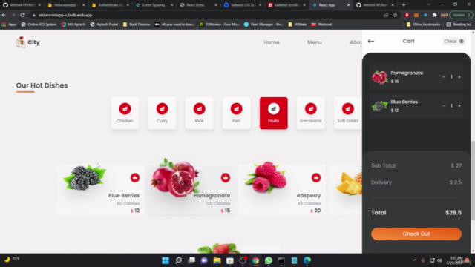
Task: Click the City logo
Action: click(x=27, y=42)
